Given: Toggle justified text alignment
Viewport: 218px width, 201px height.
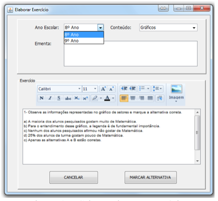Looking at the screenshot, I should pos(150,98).
